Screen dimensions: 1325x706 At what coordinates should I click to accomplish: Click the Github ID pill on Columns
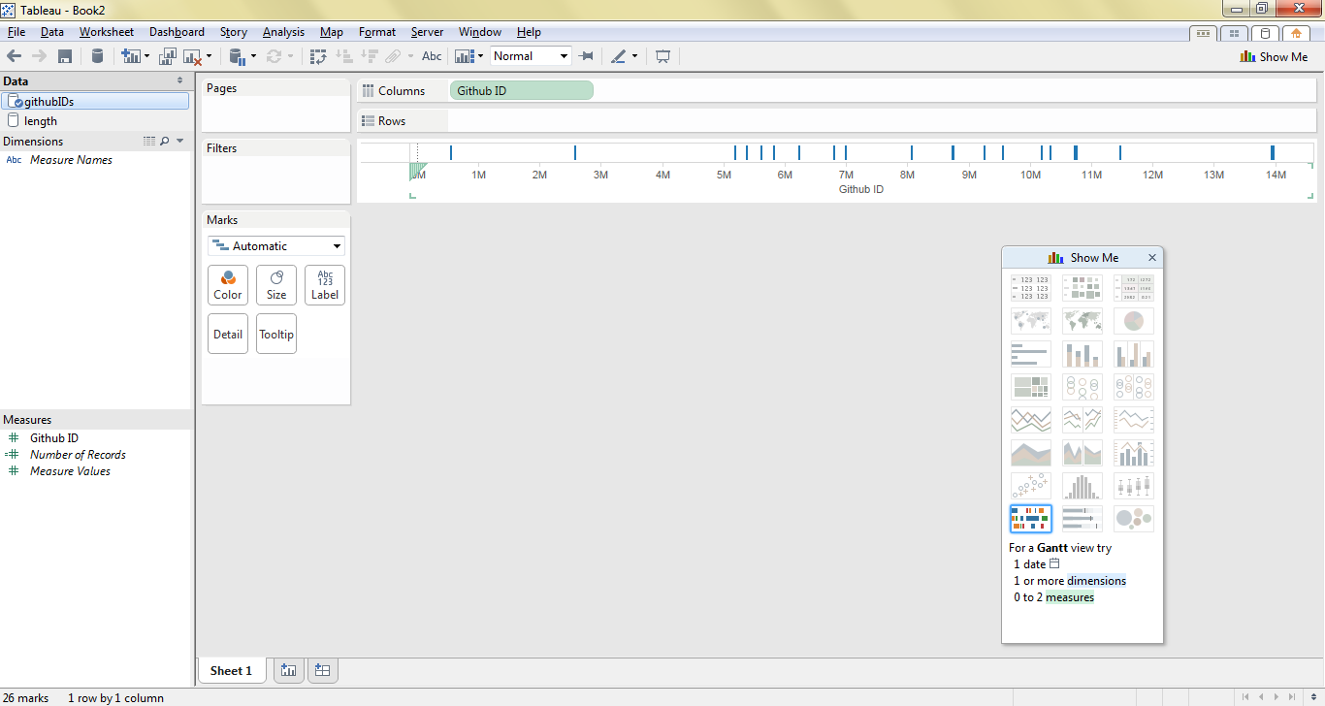pos(522,90)
